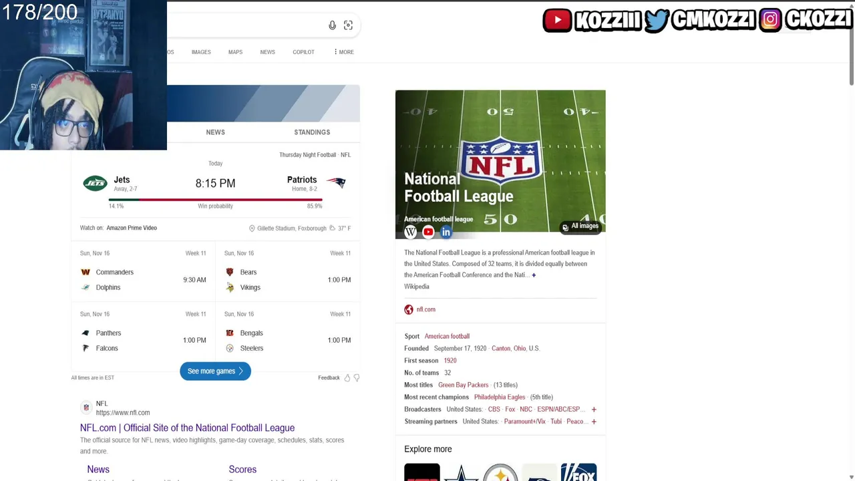
Task: Click the Wikipedia source link
Action: point(417,287)
